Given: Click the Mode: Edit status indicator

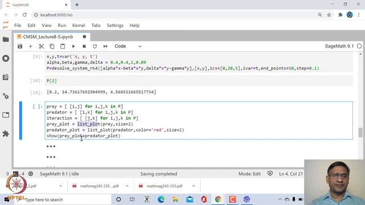Looking at the screenshot, I should [x=250, y=174].
